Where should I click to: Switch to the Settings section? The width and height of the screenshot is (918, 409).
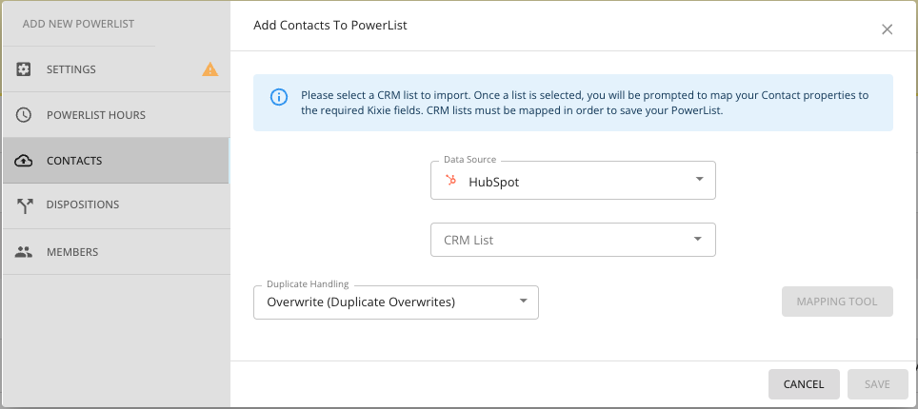coord(116,69)
